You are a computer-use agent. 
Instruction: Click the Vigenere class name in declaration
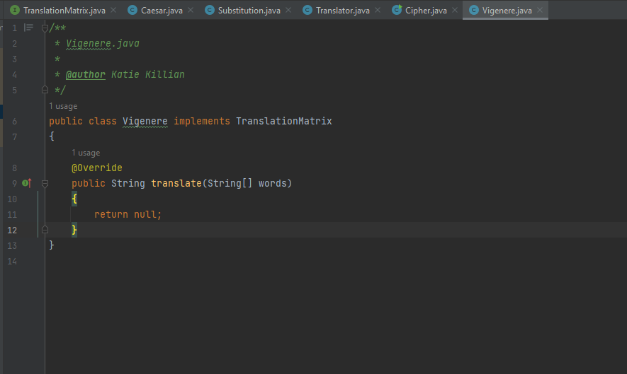point(145,122)
